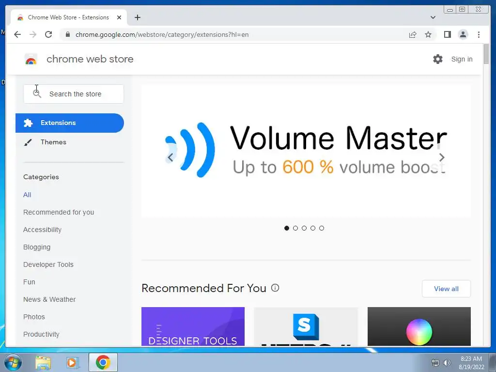Image resolution: width=496 pixels, height=372 pixels.
Task: Reload the current page
Action: point(48,34)
